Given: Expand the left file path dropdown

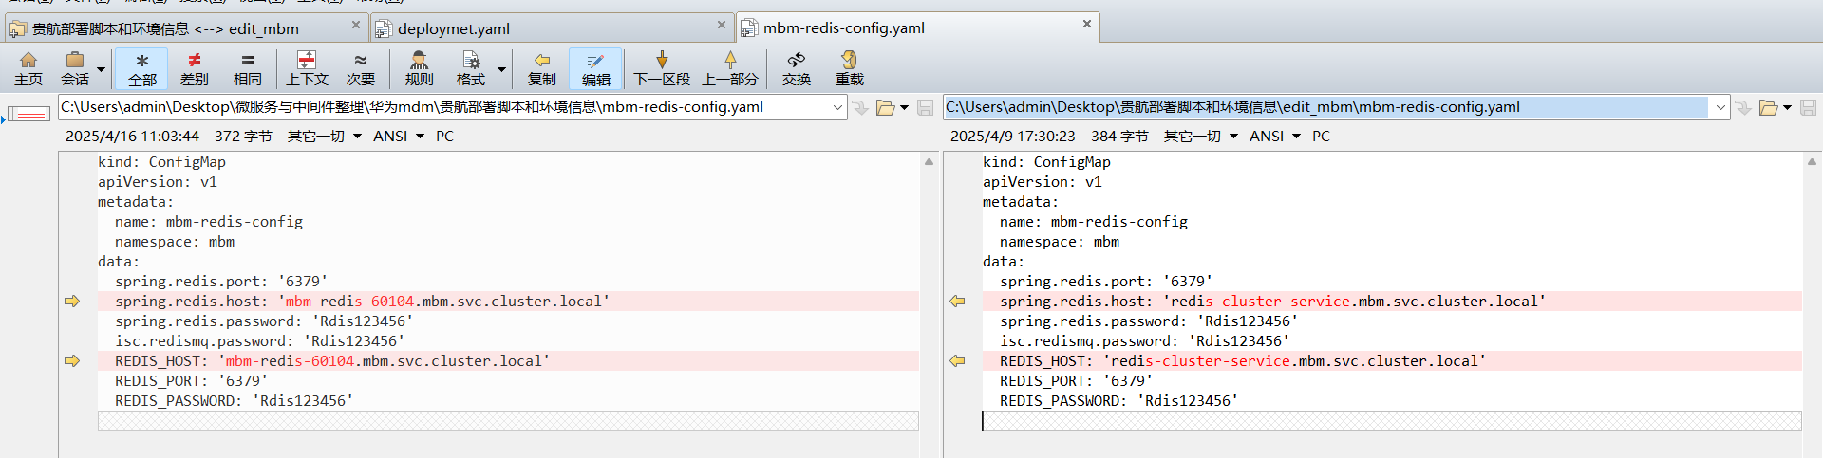Looking at the screenshot, I should pos(837,107).
